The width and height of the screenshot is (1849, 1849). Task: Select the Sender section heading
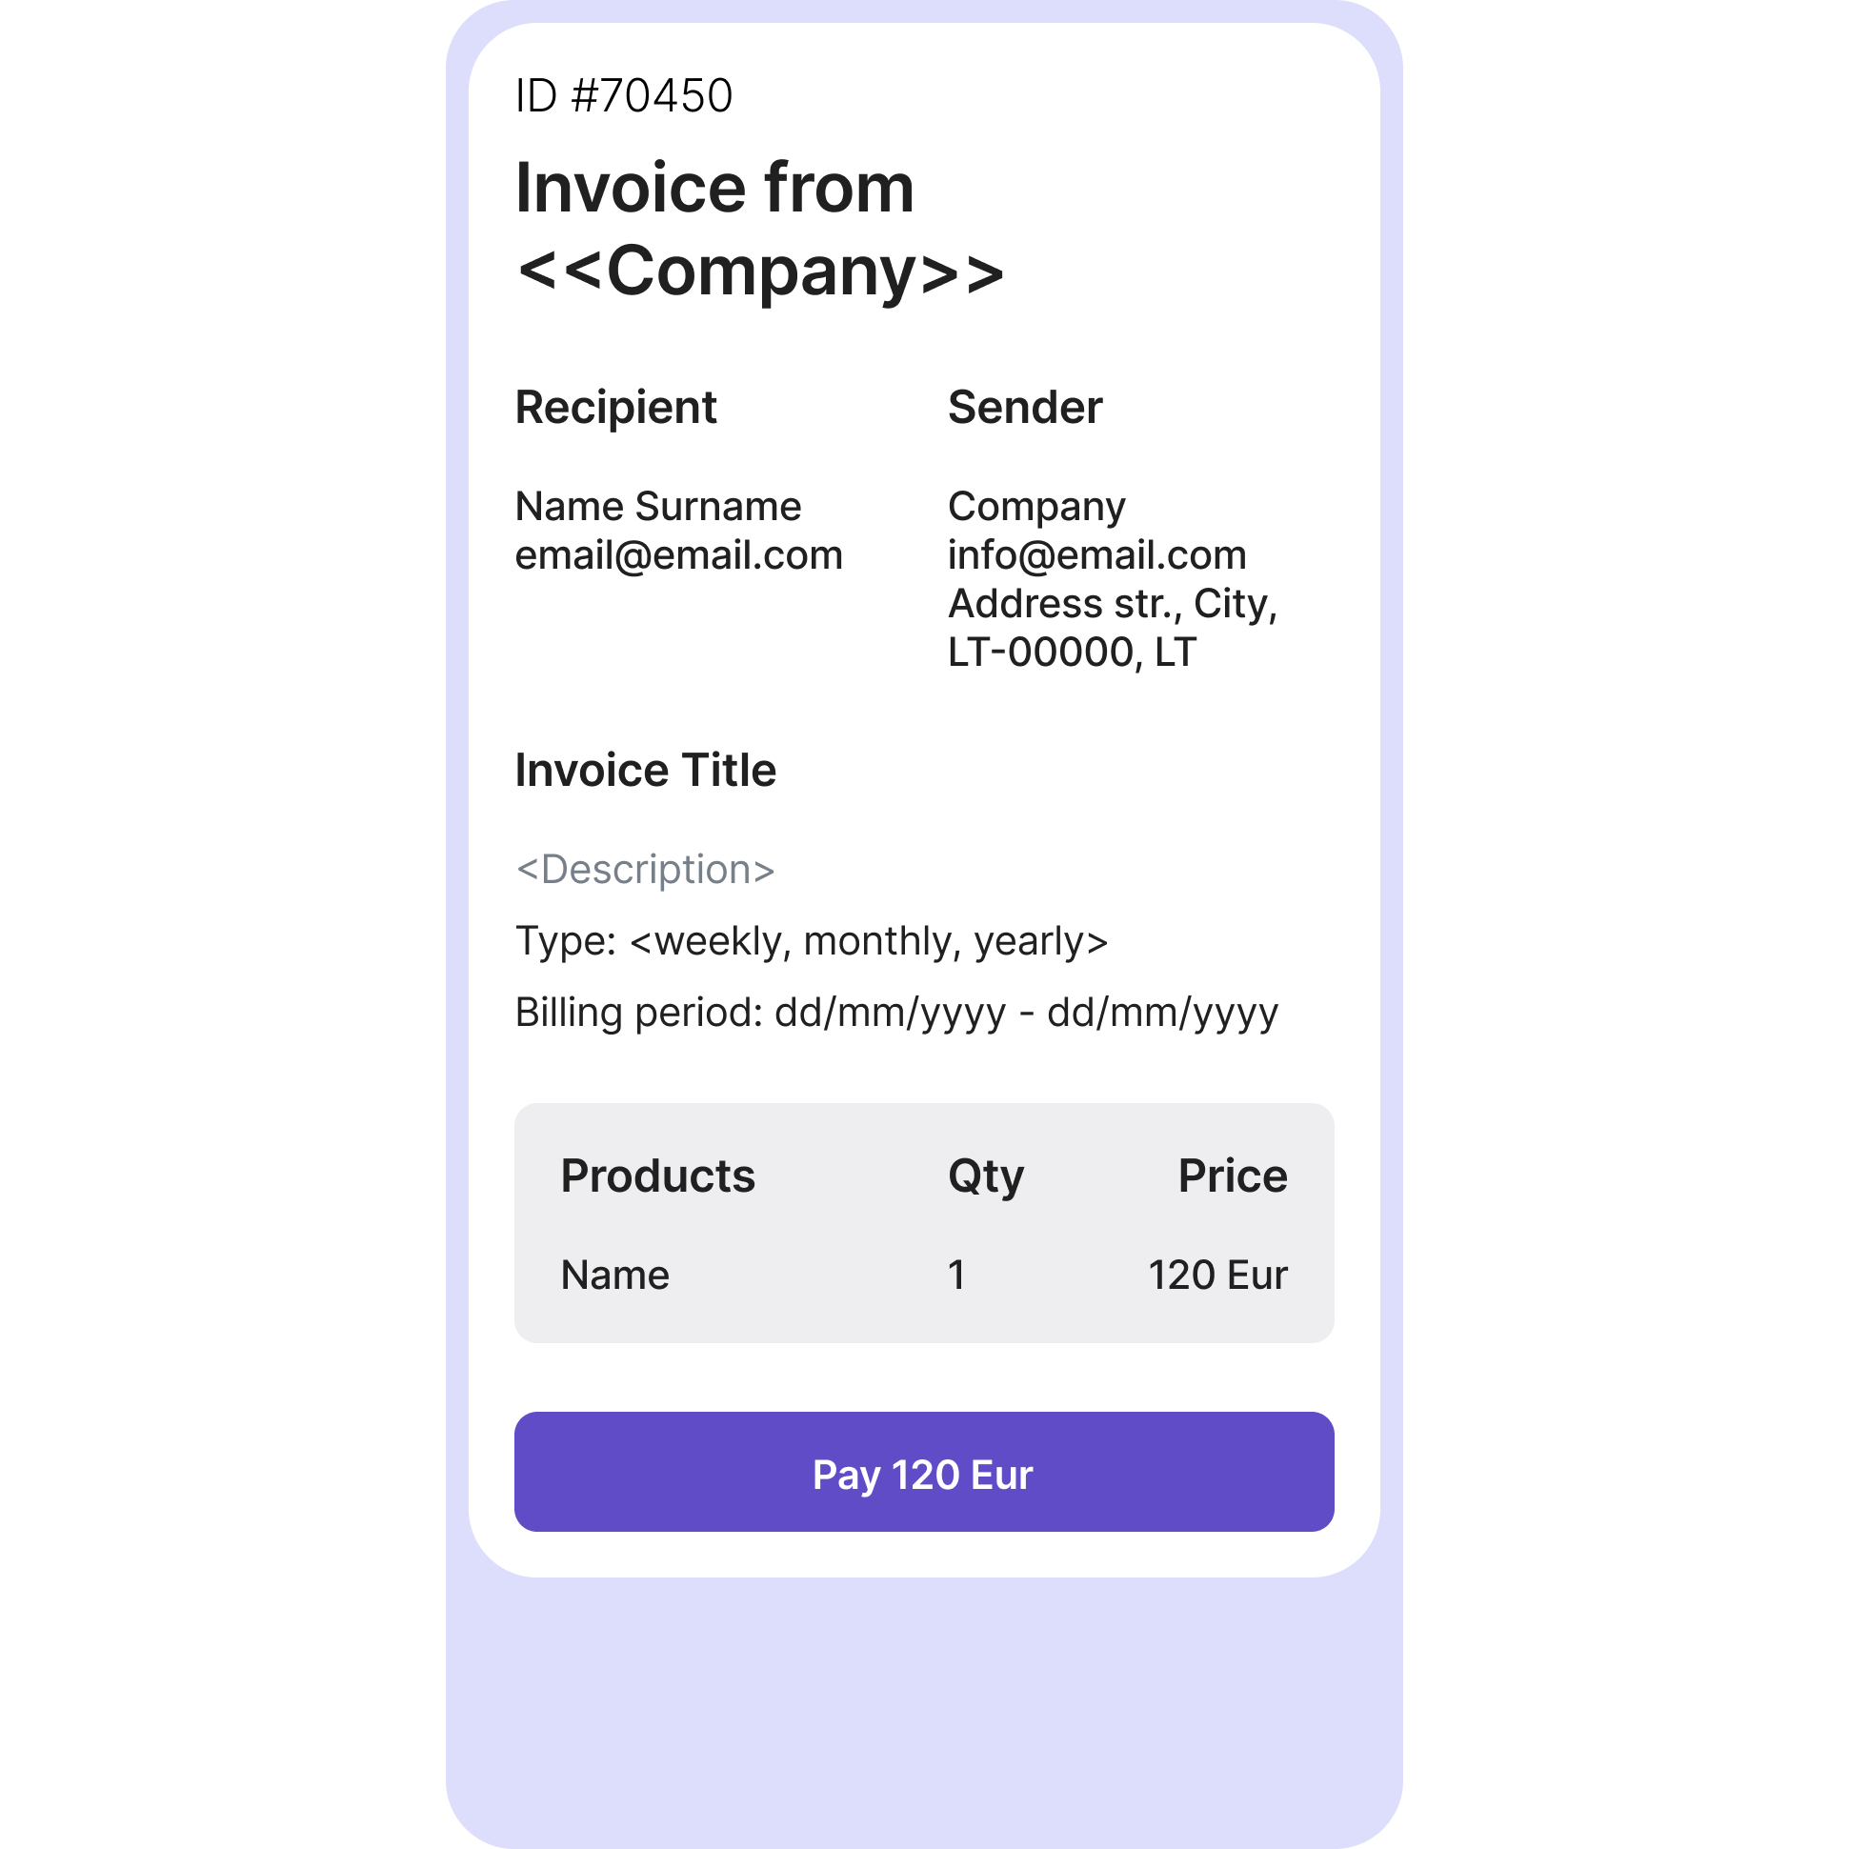(x=1024, y=408)
